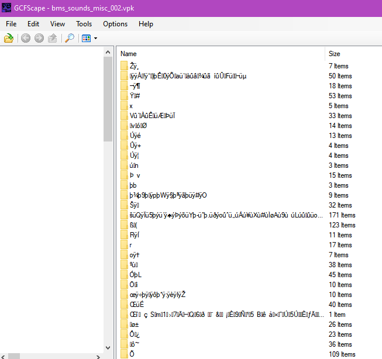
Task: Select the folder name Úÿé
Action: pyautogui.click(x=135, y=136)
